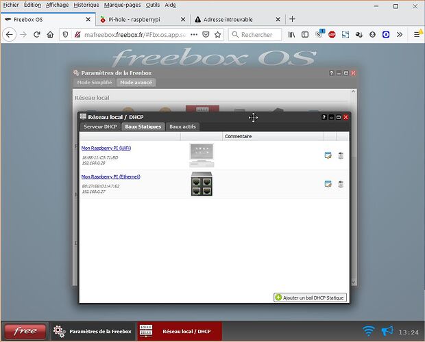Delete the Mon Raspberry PI (Ethernet) lease

(x=341, y=184)
